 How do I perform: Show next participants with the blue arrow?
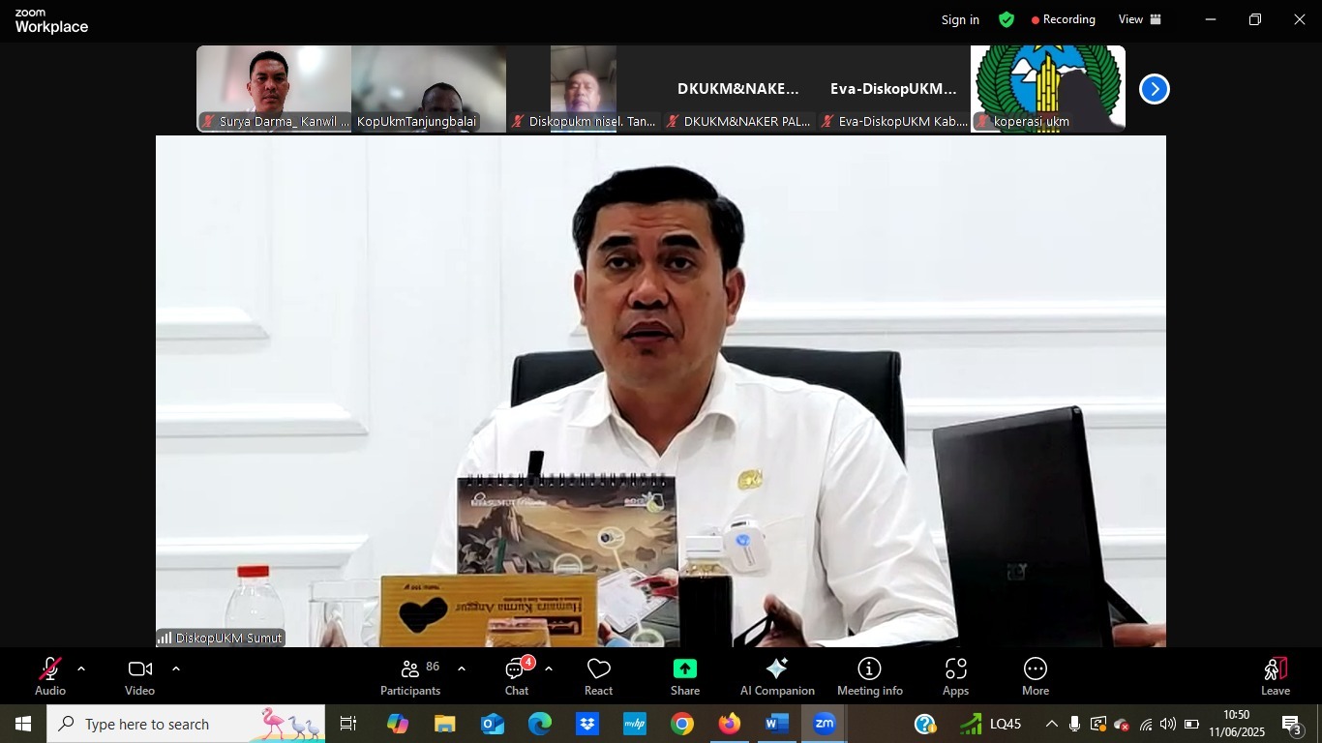(1154, 89)
